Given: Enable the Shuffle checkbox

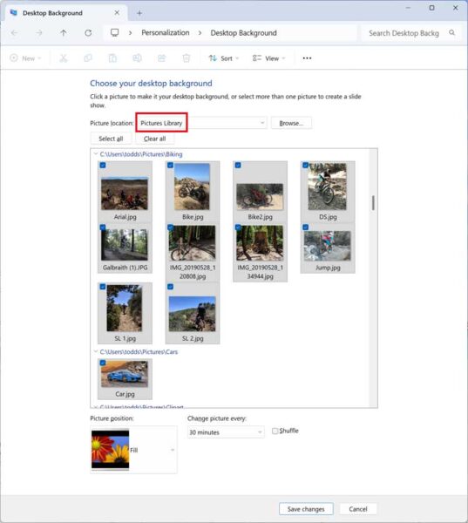Looking at the screenshot, I should (275, 431).
